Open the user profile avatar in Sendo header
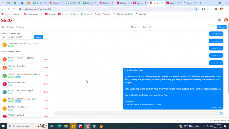The width and height of the screenshot is (229, 129). click(226, 20)
